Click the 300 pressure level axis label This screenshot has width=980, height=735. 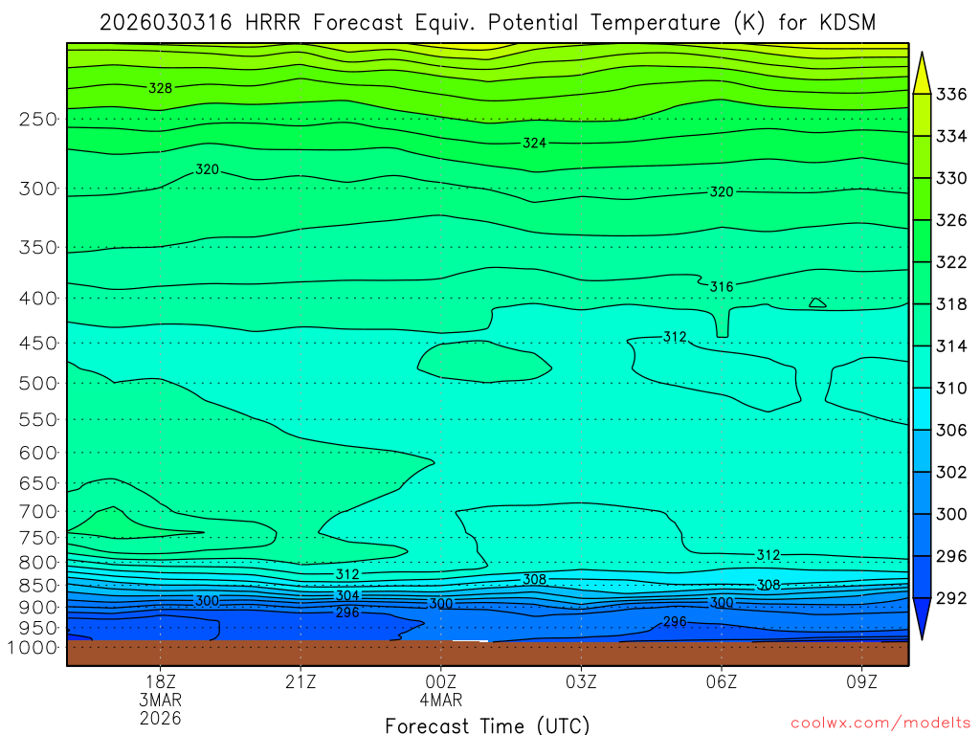(x=38, y=189)
